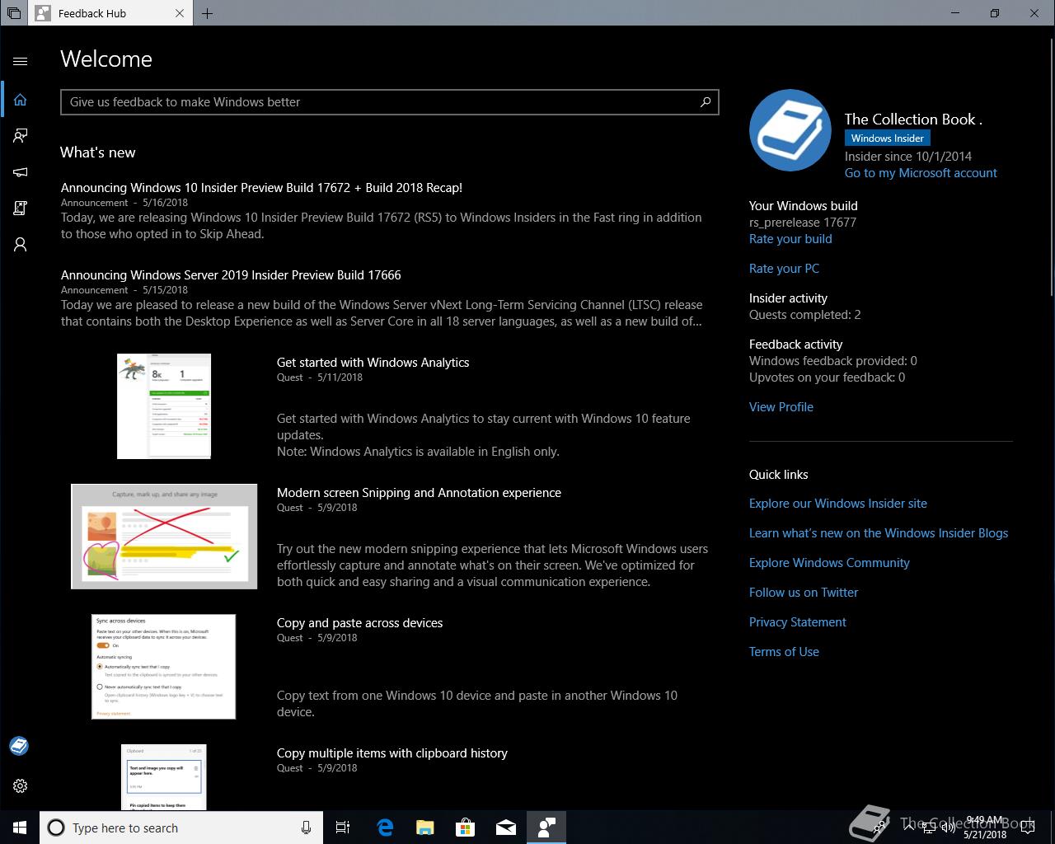Click The Collection Book profile avatar
Image resolution: width=1055 pixels, height=844 pixels.
[790, 130]
